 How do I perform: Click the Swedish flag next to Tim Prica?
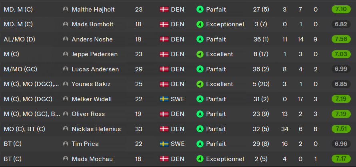coord(164,144)
